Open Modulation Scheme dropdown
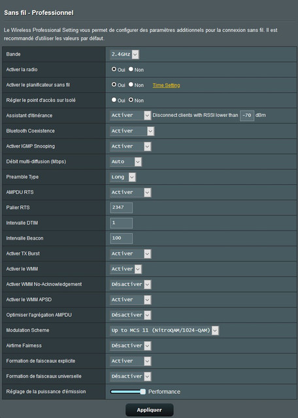The image size is (298, 418). coord(164,330)
